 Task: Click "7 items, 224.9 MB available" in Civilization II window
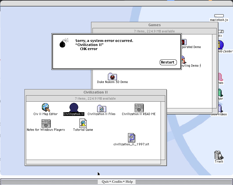pos(95,98)
